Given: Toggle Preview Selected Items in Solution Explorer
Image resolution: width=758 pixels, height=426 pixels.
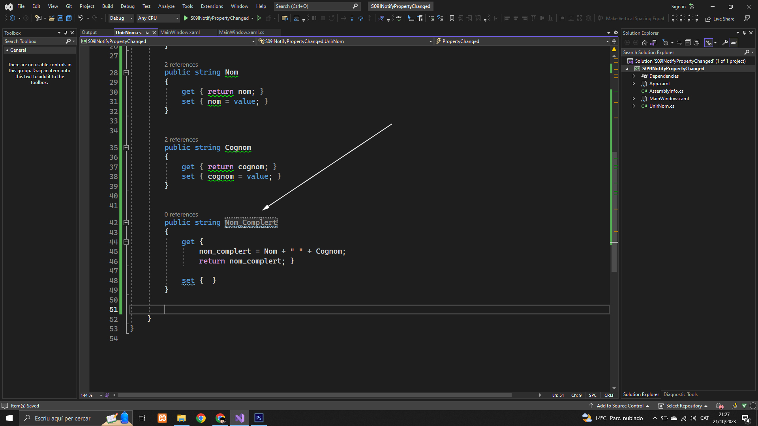Looking at the screenshot, I should coord(734,43).
